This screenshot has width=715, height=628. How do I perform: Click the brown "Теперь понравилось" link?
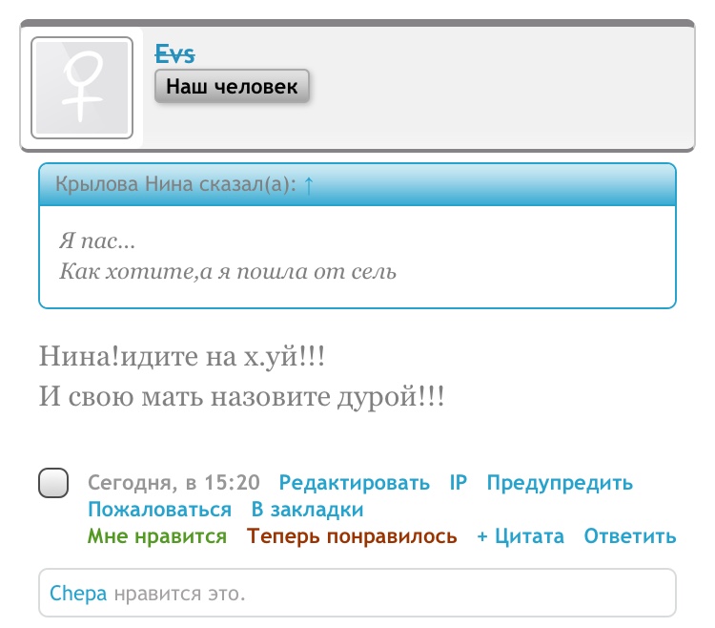pyautogui.click(x=352, y=536)
